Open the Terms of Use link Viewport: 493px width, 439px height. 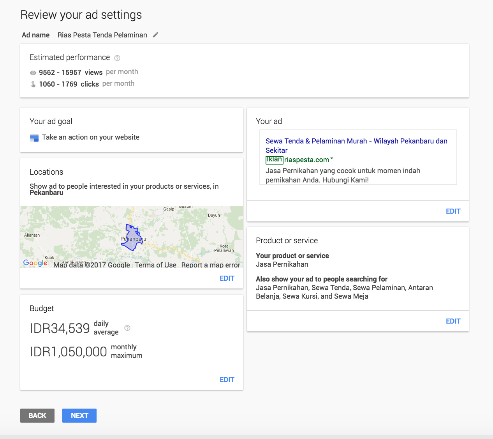tap(155, 265)
